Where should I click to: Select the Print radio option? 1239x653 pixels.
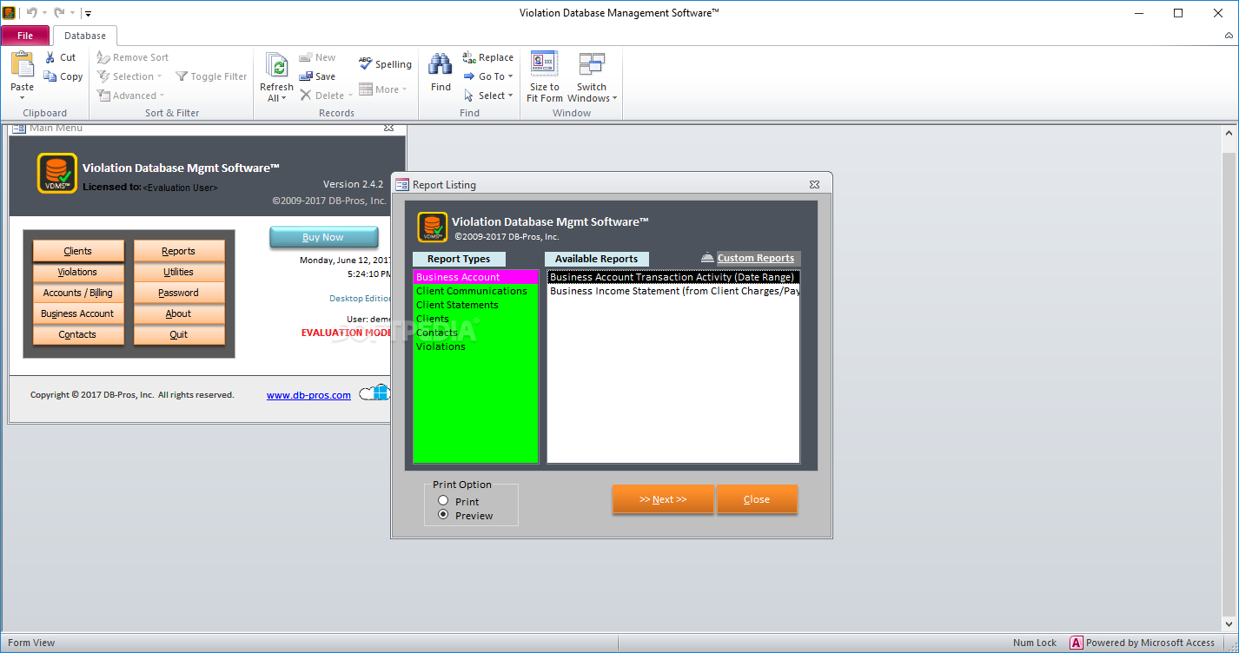[443, 501]
